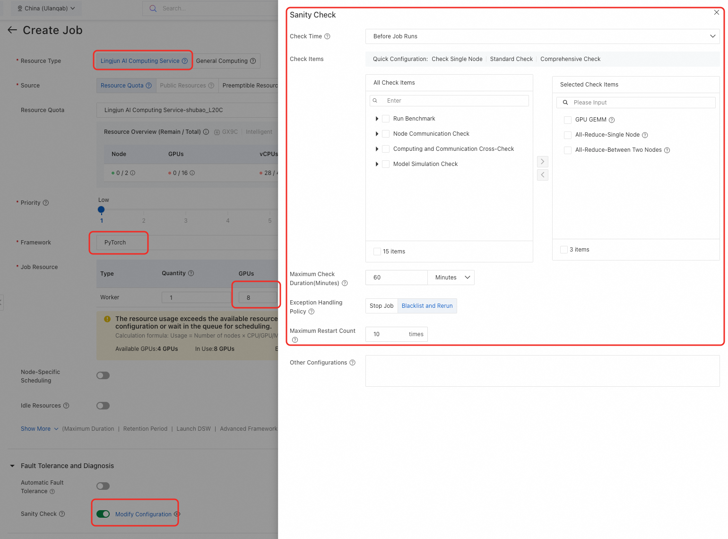Show help for Other Configurations
Viewport: 728px width, 539px height.
tap(352, 363)
